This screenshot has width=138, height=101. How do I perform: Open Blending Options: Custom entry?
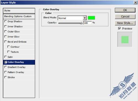(x=19, y=17)
